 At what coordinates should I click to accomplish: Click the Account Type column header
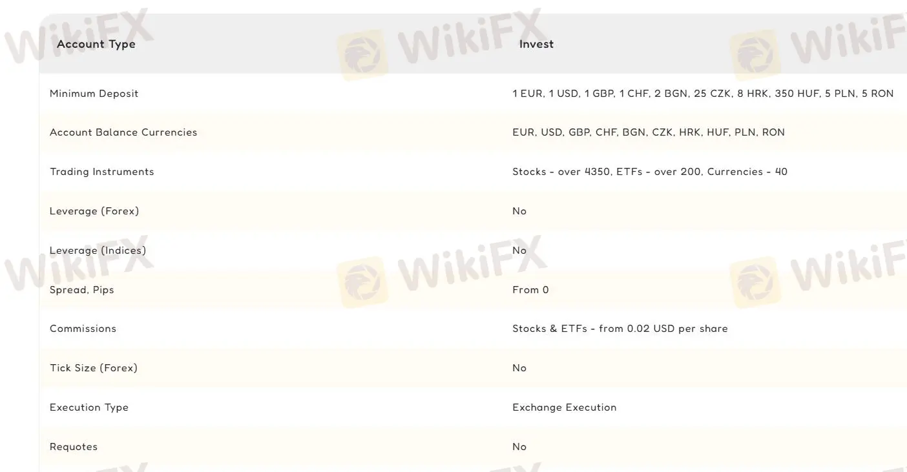coord(96,44)
